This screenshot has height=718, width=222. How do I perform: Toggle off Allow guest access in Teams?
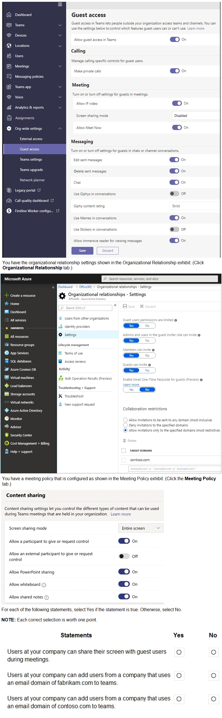(x=174, y=39)
